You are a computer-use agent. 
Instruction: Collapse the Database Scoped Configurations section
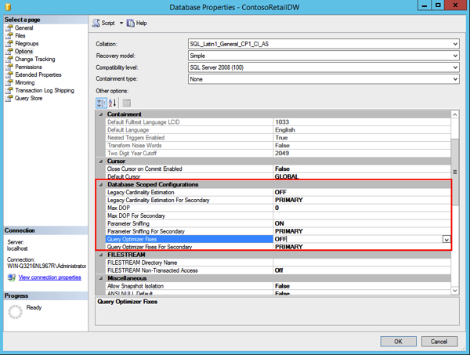pos(101,184)
